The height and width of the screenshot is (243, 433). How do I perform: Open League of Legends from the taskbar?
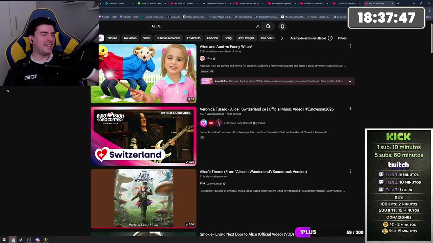click(x=46, y=240)
